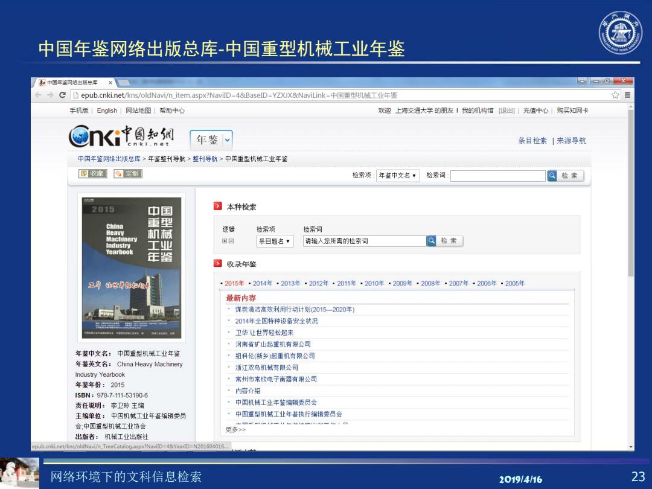Select the 2009年 yearbook tab
Image resolution: width=652 pixels, height=489 pixels.
tap(403, 283)
